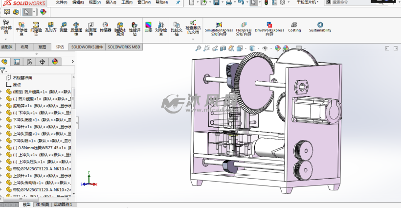Screen dimensions: 401x208
Task: Switch to the PropertyManager panel tab
Action: click(x=17, y=62)
